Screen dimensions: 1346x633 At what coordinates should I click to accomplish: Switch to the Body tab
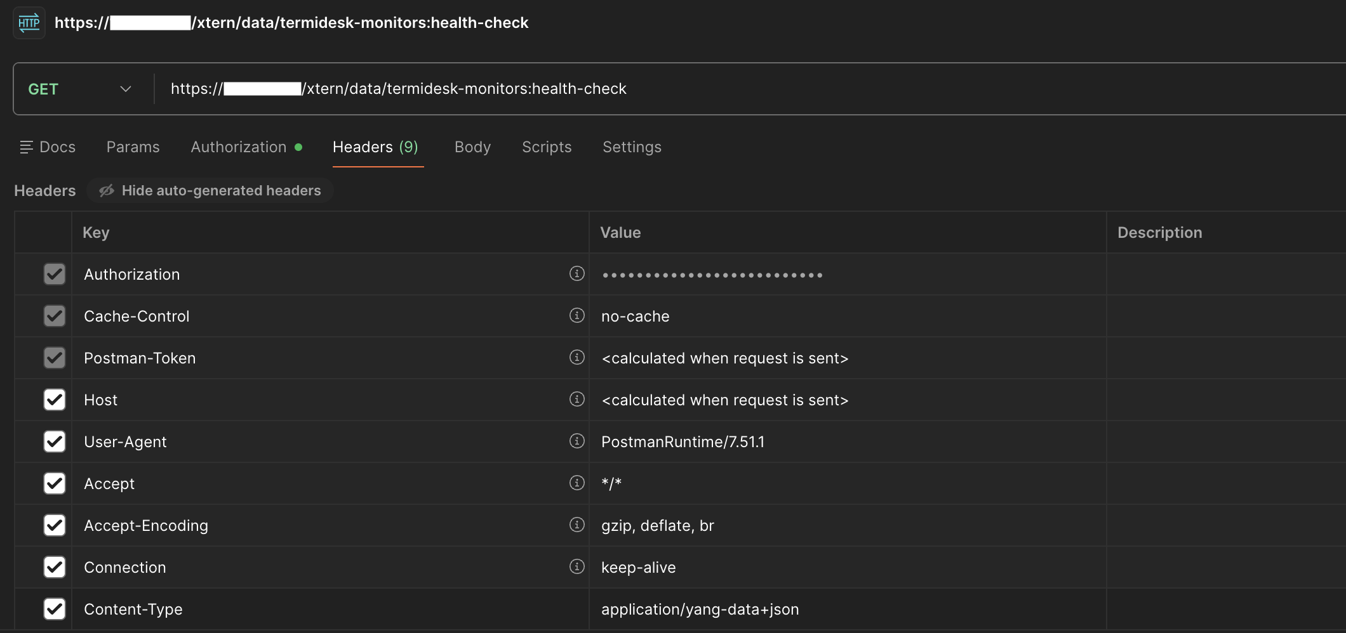[x=472, y=147]
